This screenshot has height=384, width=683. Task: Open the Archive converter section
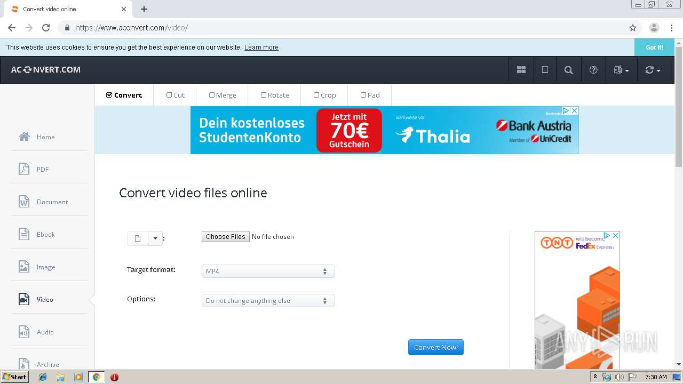49,364
